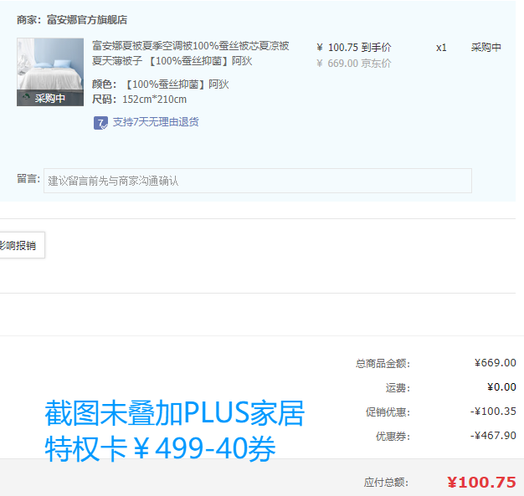Select the 采购中 overlay on the thumbnail
The height and width of the screenshot is (496, 524).
tap(50, 98)
